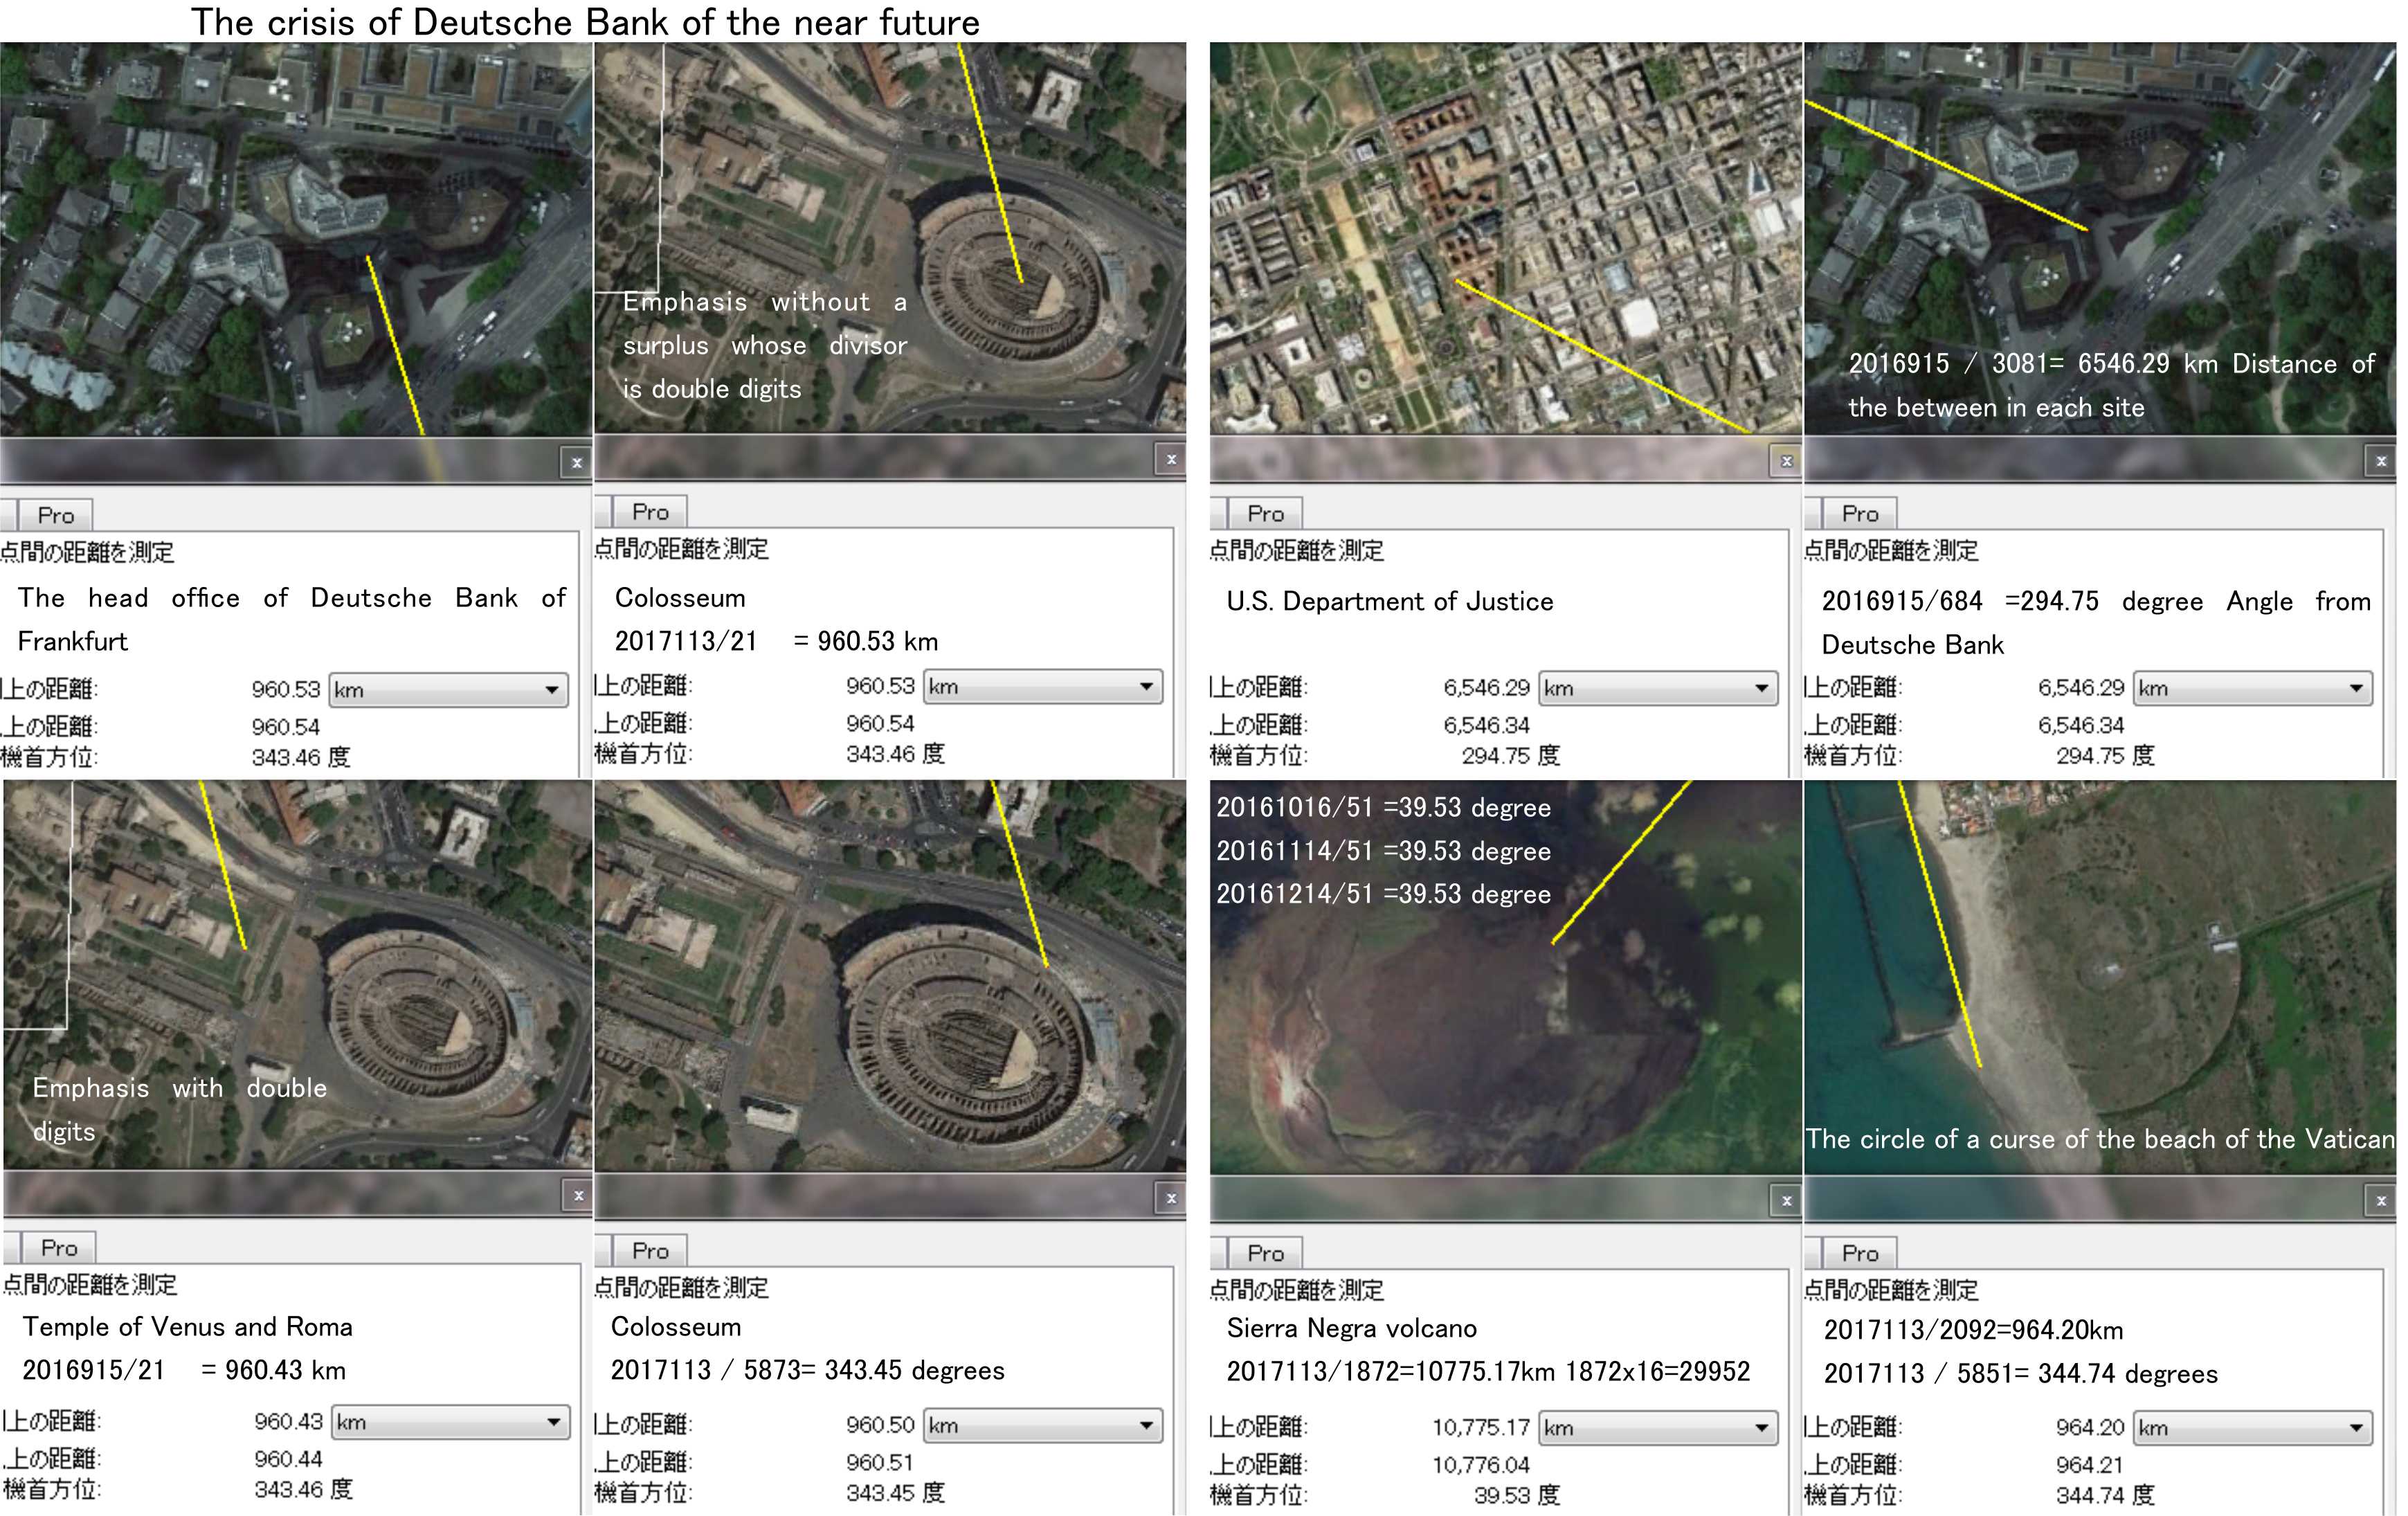Close the Temple of Venus and Roma panel
This screenshot has height=1516, width=2408.
point(578,1195)
